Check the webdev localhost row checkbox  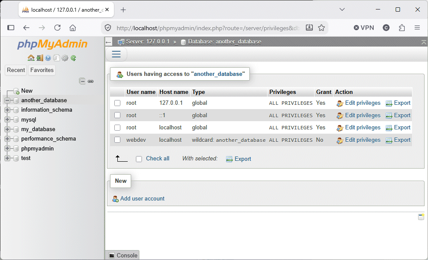point(117,140)
